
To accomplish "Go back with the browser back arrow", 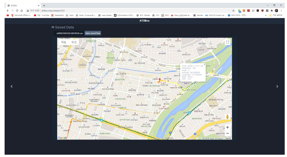I will (8, 11).
